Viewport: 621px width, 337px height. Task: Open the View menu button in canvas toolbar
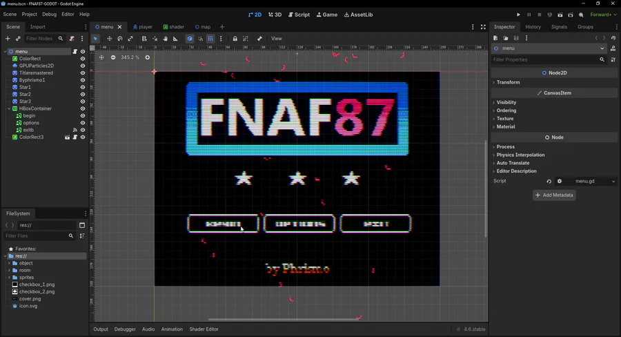tap(277, 39)
